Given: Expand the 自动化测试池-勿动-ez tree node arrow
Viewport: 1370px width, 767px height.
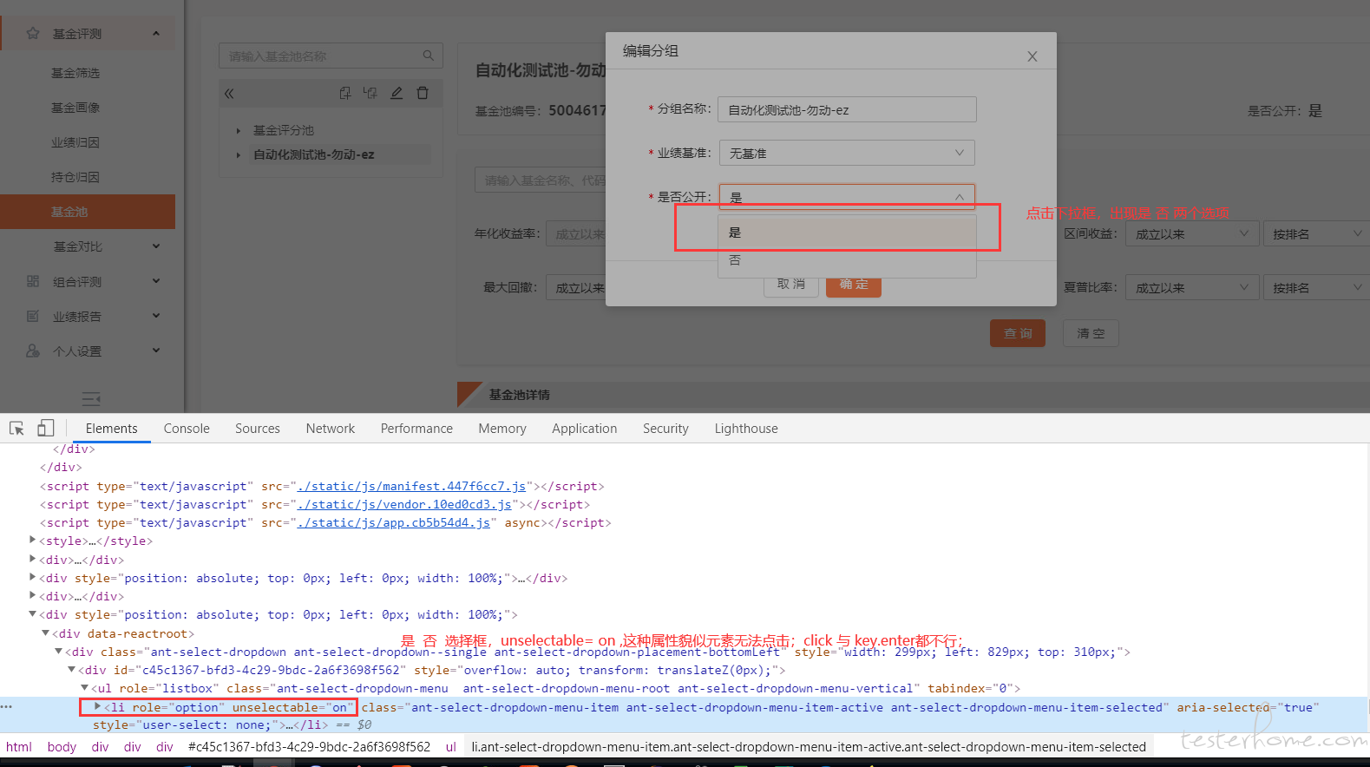Looking at the screenshot, I should pos(239,155).
